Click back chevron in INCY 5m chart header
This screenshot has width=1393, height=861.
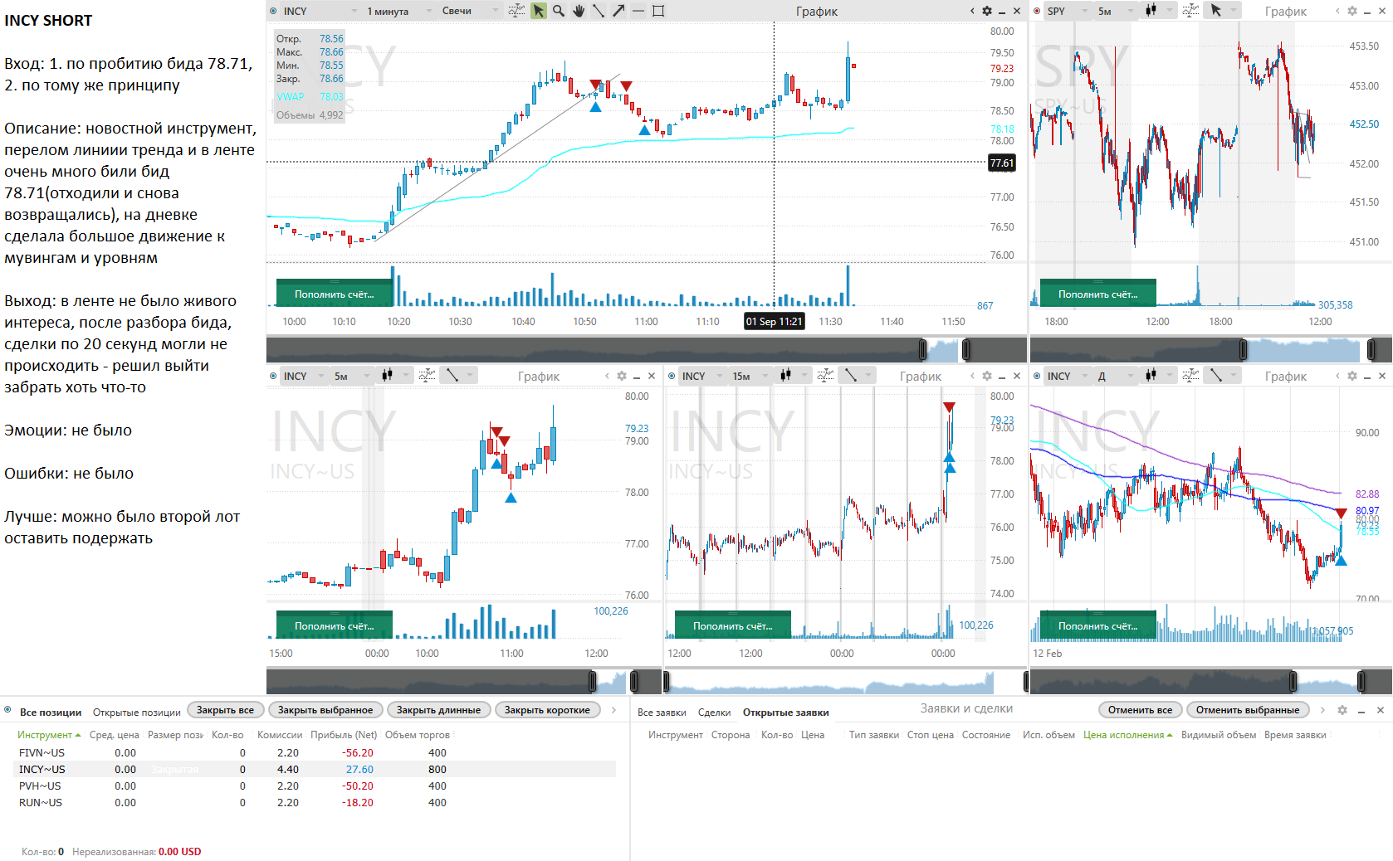coord(607,376)
